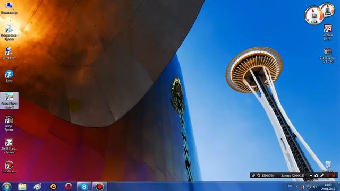Open the volume speaker tray icon
The image size is (340, 191).
pos(315,187)
